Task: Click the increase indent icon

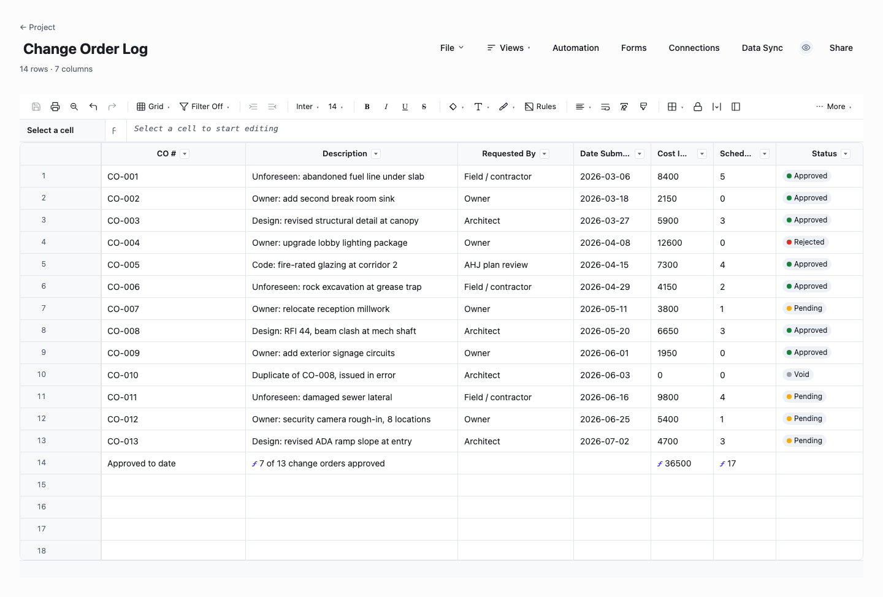Action: (x=253, y=107)
